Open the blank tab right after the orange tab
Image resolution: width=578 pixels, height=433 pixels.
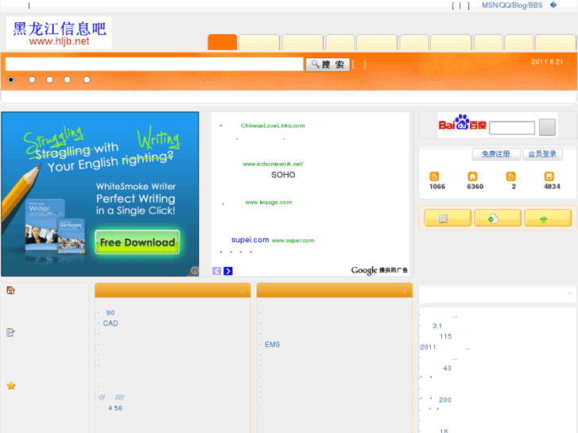259,42
